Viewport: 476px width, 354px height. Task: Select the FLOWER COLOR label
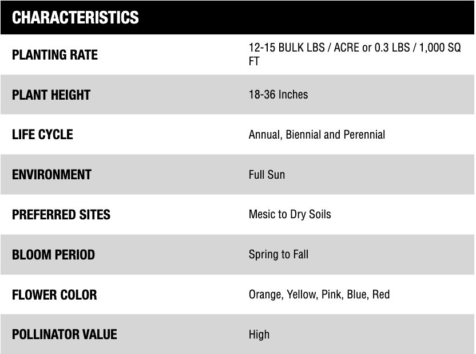[54, 295]
